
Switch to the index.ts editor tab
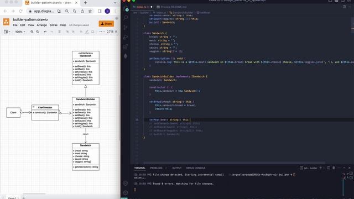coord(141,7)
